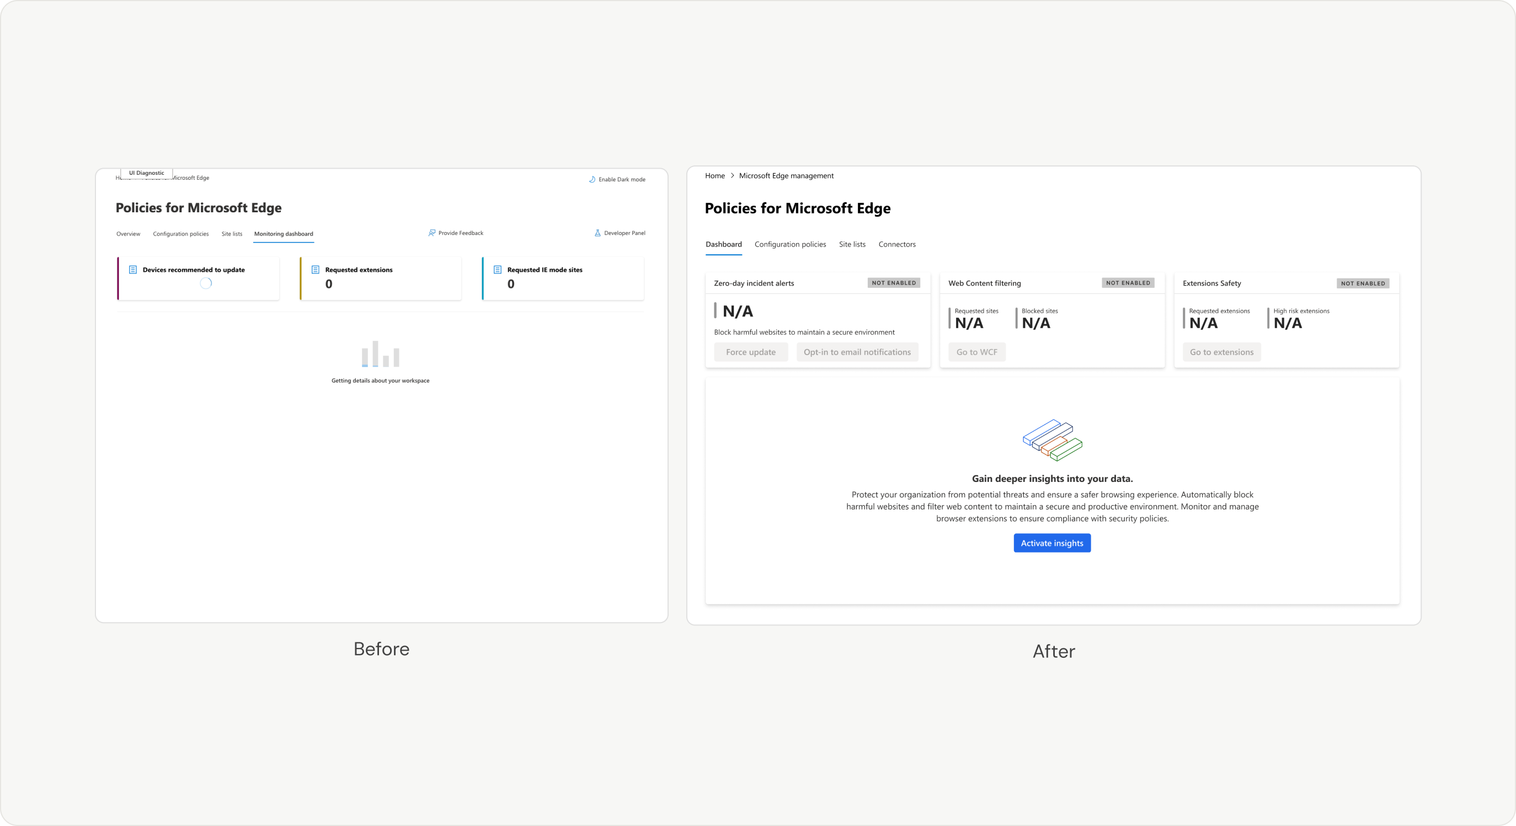Viewport: 1516px width, 826px height.
Task: Click the colored blocks insights illustration
Action: (x=1052, y=439)
